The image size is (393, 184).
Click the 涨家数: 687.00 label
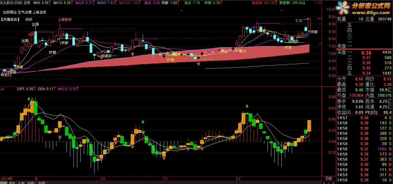[x=264, y=3]
